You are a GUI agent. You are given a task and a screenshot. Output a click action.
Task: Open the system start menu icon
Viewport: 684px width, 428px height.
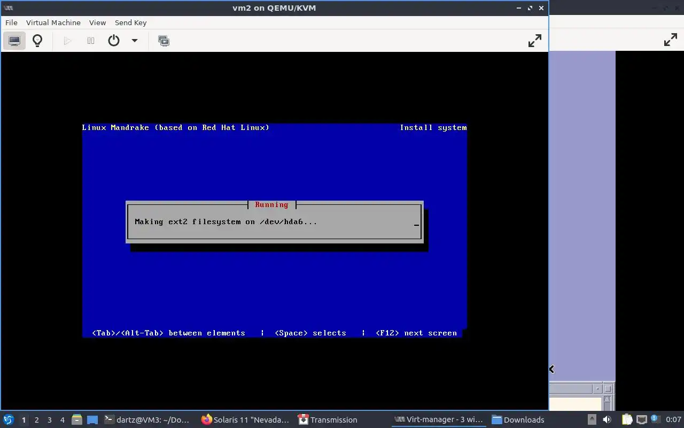9,420
